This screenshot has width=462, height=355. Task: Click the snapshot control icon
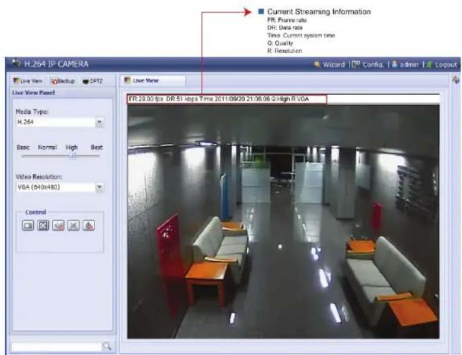28,226
